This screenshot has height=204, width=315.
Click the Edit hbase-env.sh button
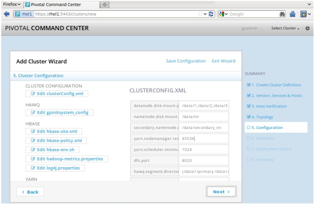(x=52, y=150)
